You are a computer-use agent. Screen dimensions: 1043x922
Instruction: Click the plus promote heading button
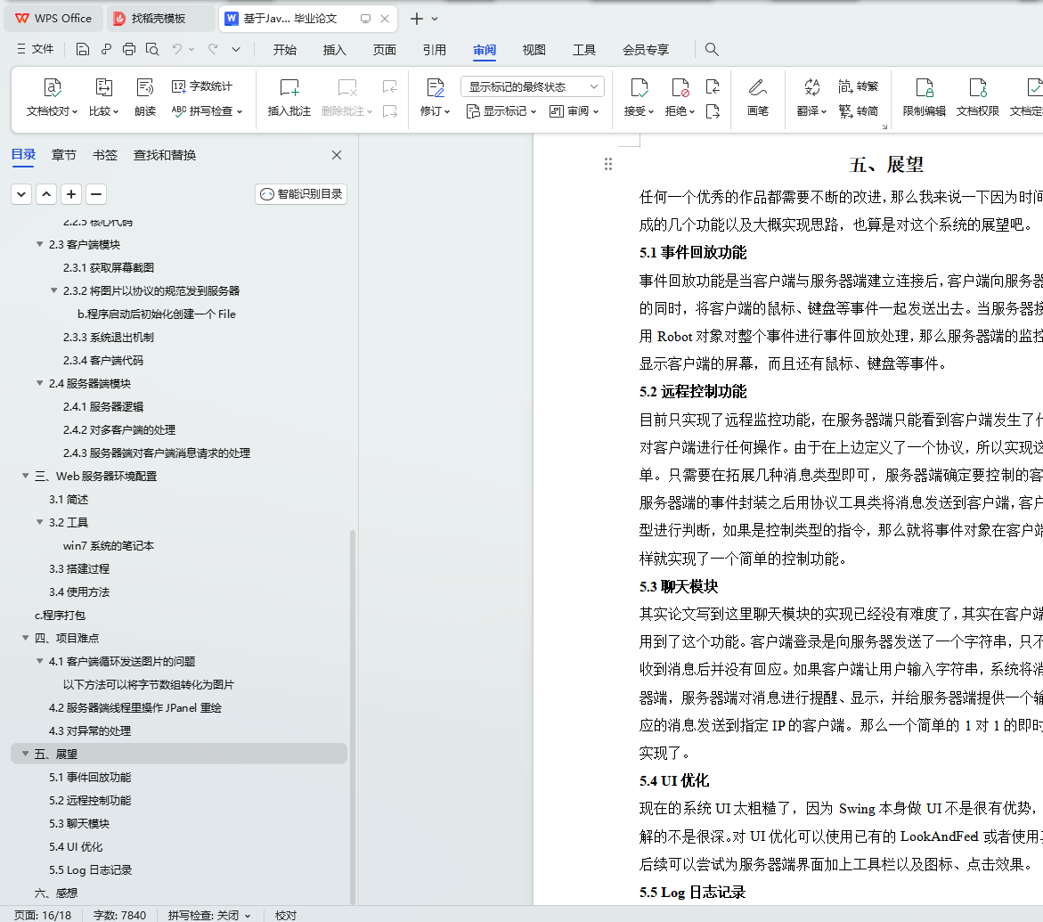[71, 194]
